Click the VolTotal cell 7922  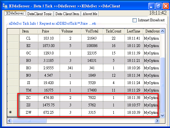point(92,98)
